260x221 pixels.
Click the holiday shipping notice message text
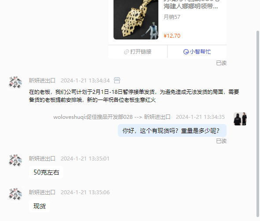click(134, 96)
